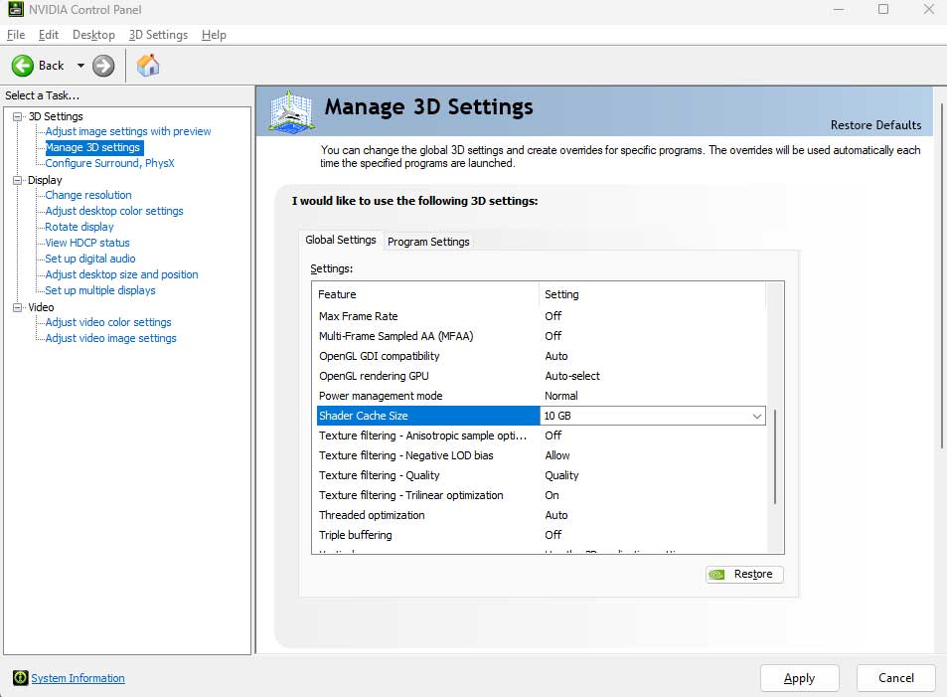
Task: Select Texture filtering Trilinear optimization row
Action: pyautogui.click(x=542, y=495)
